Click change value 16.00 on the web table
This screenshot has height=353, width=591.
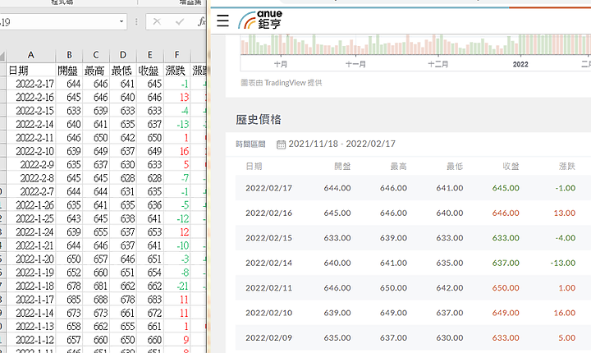tap(564, 313)
